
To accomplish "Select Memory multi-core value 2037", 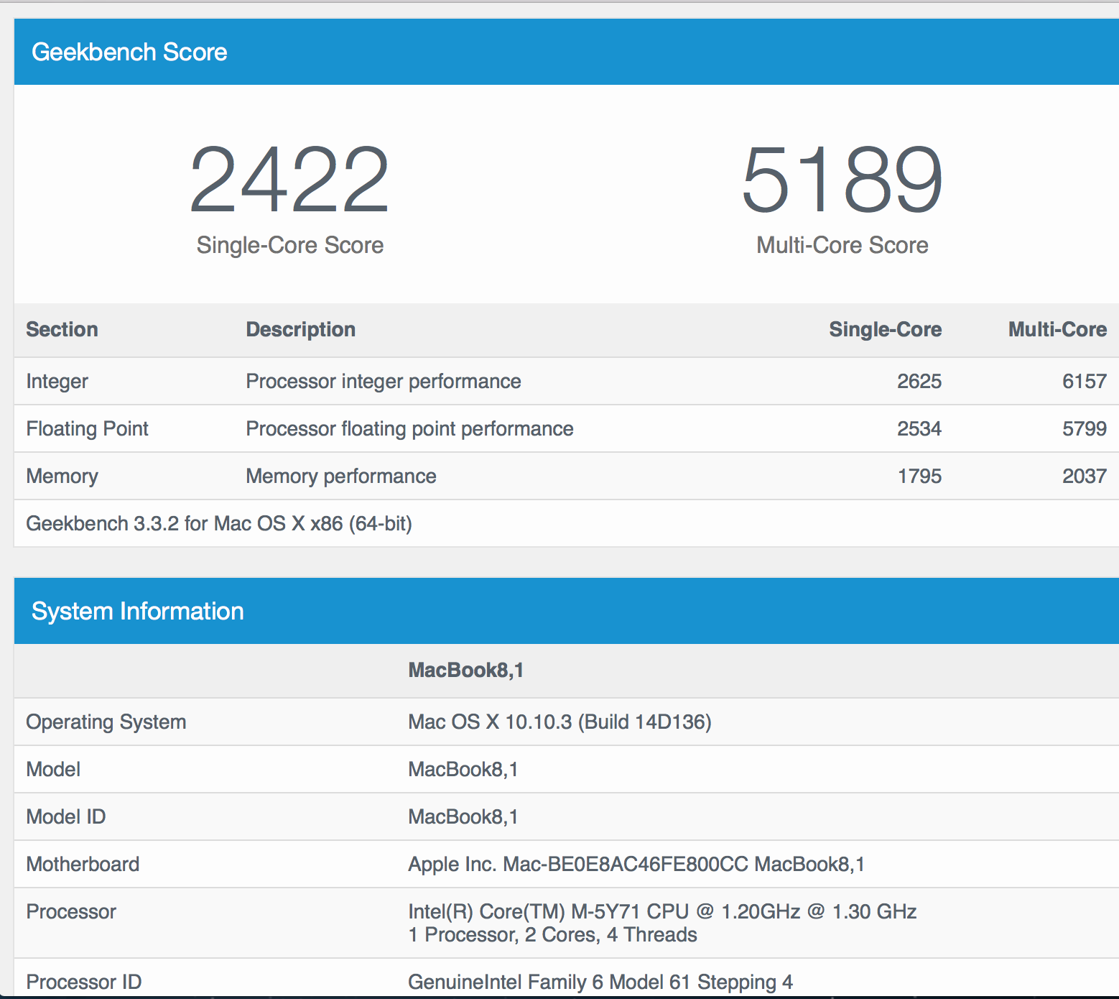I will tap(1085, 477).
